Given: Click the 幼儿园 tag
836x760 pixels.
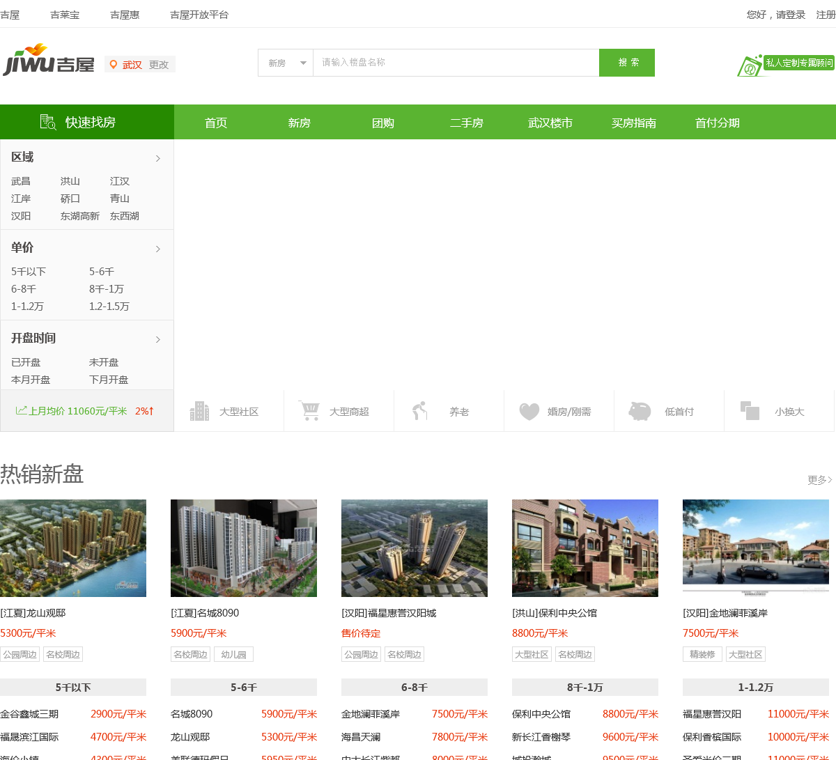Looking at the screenshot, I should (234, 655).
